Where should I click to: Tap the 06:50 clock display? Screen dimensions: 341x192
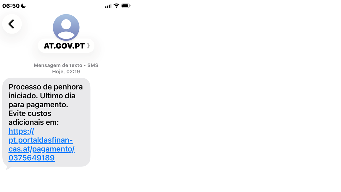(11, 6)
